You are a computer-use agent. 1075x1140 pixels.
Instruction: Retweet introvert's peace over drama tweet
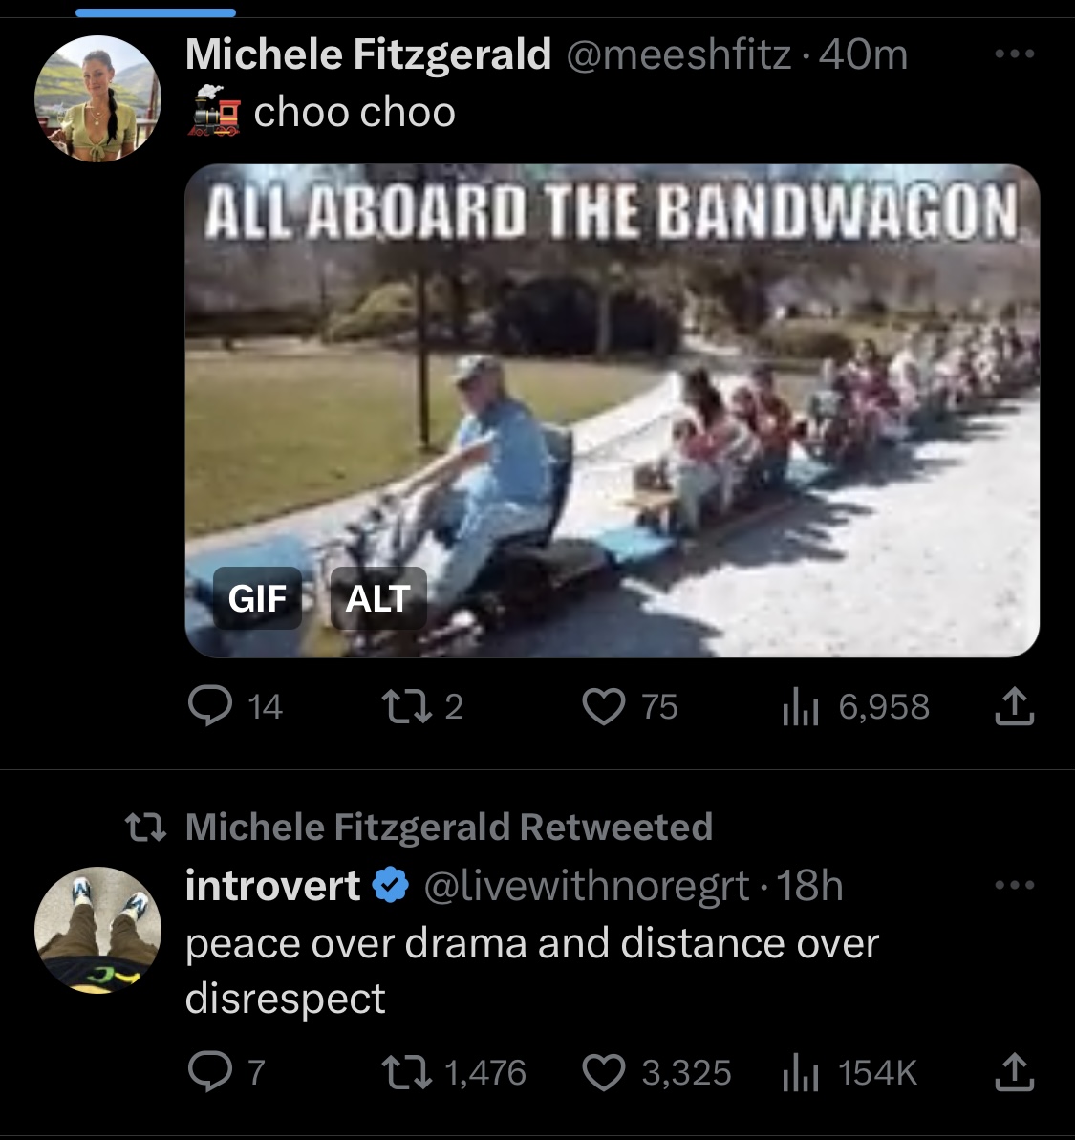tap(454, 1072)
